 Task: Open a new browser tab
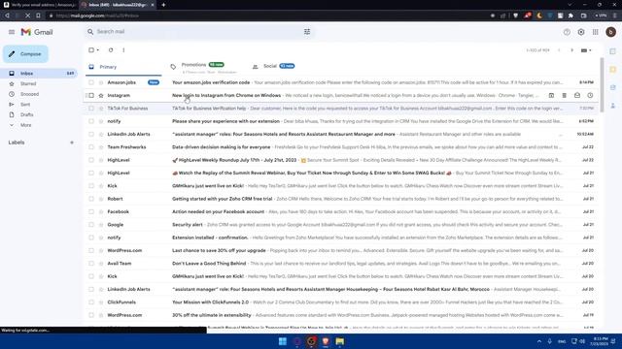click(x=163, y=5)
